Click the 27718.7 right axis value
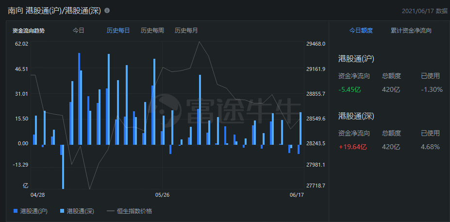The image size is (450, 222). 316,186
